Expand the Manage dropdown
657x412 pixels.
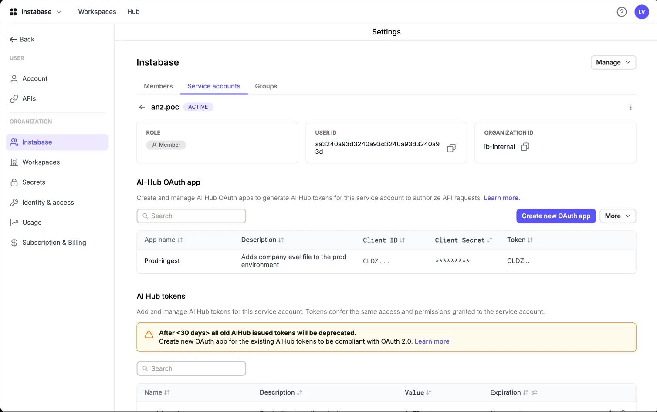click(613, 62)
